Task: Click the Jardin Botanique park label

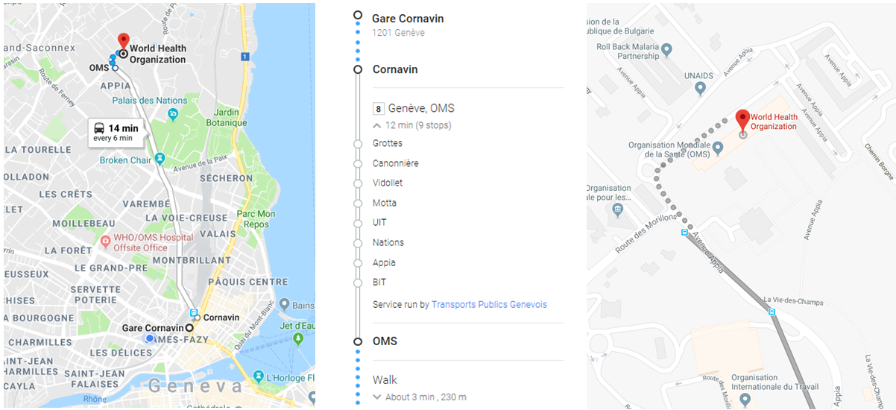Action: (225, 118)
